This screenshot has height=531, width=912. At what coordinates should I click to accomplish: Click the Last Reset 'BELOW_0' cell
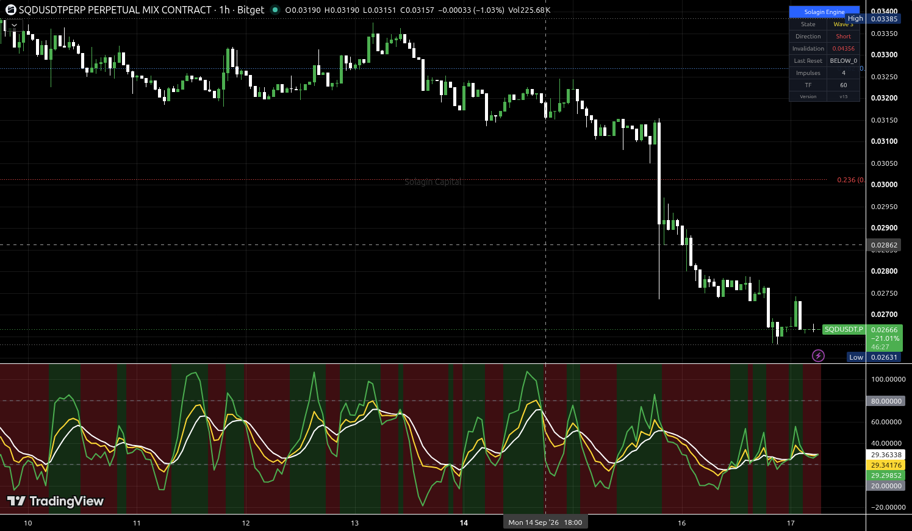click(x=843, y=61)
